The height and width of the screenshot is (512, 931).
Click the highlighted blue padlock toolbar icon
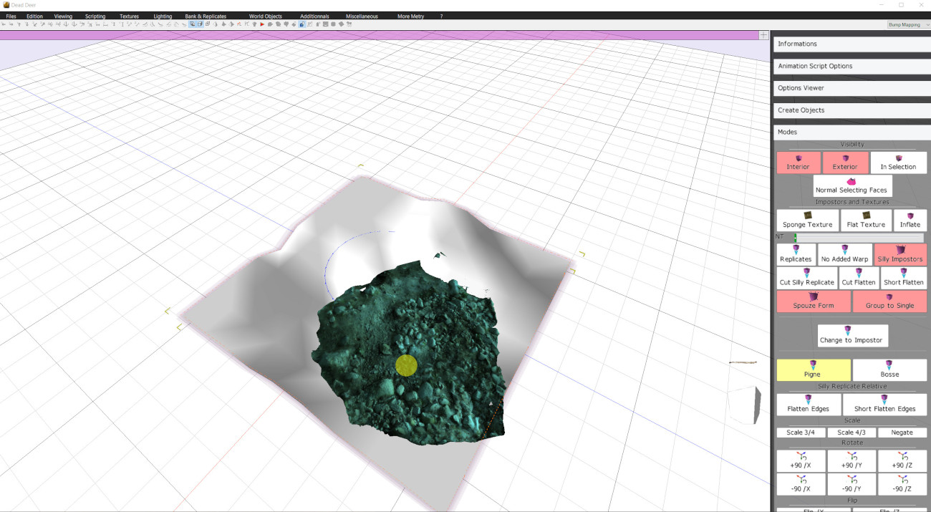(x=302, y=24)
